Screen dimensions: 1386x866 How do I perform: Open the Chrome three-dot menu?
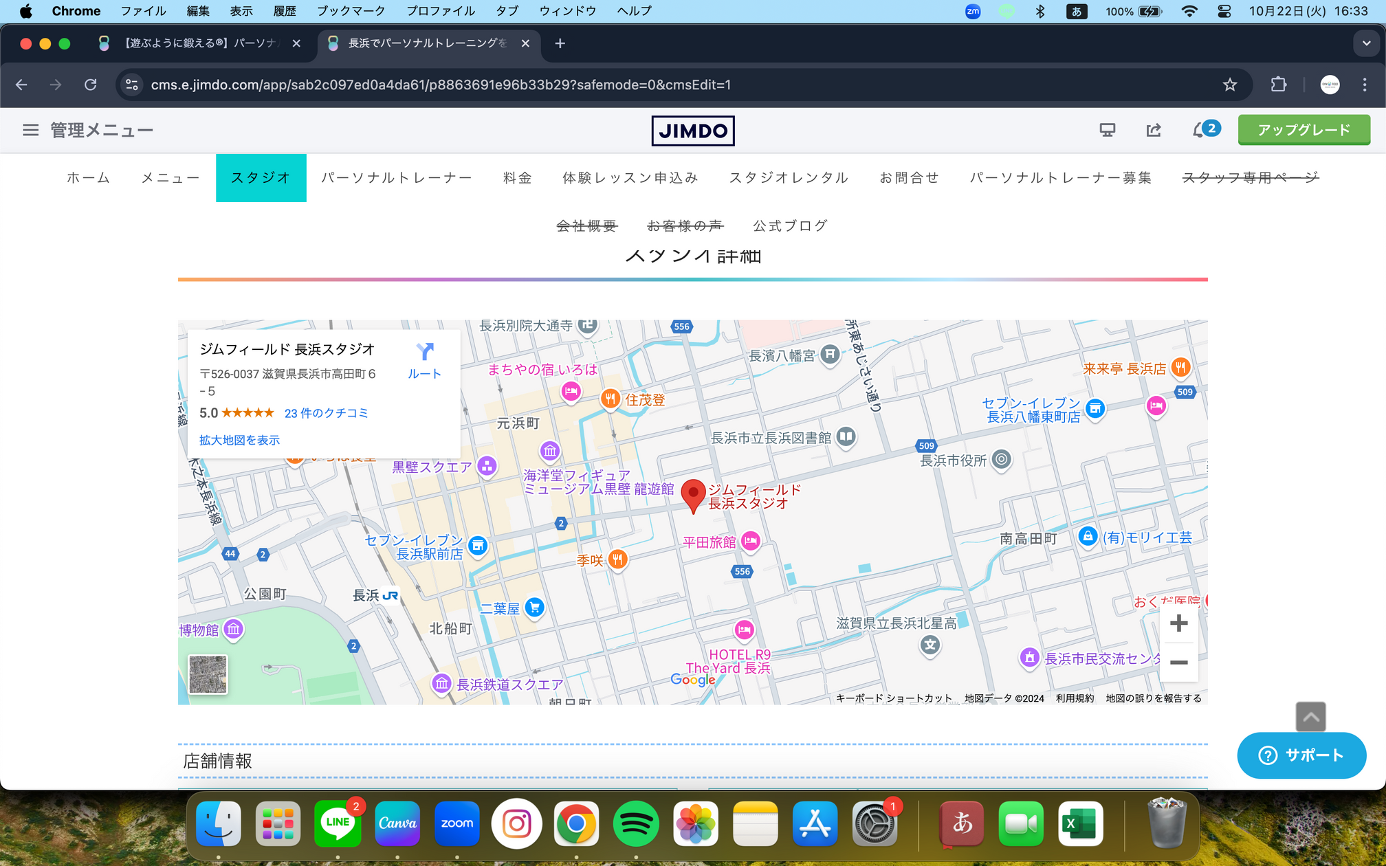(1365, 85)
